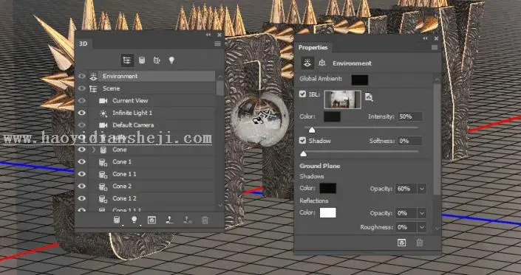The image size is (521, 275).
Task: Filter 3D panel by whole scene
Action: click(127, 60)
